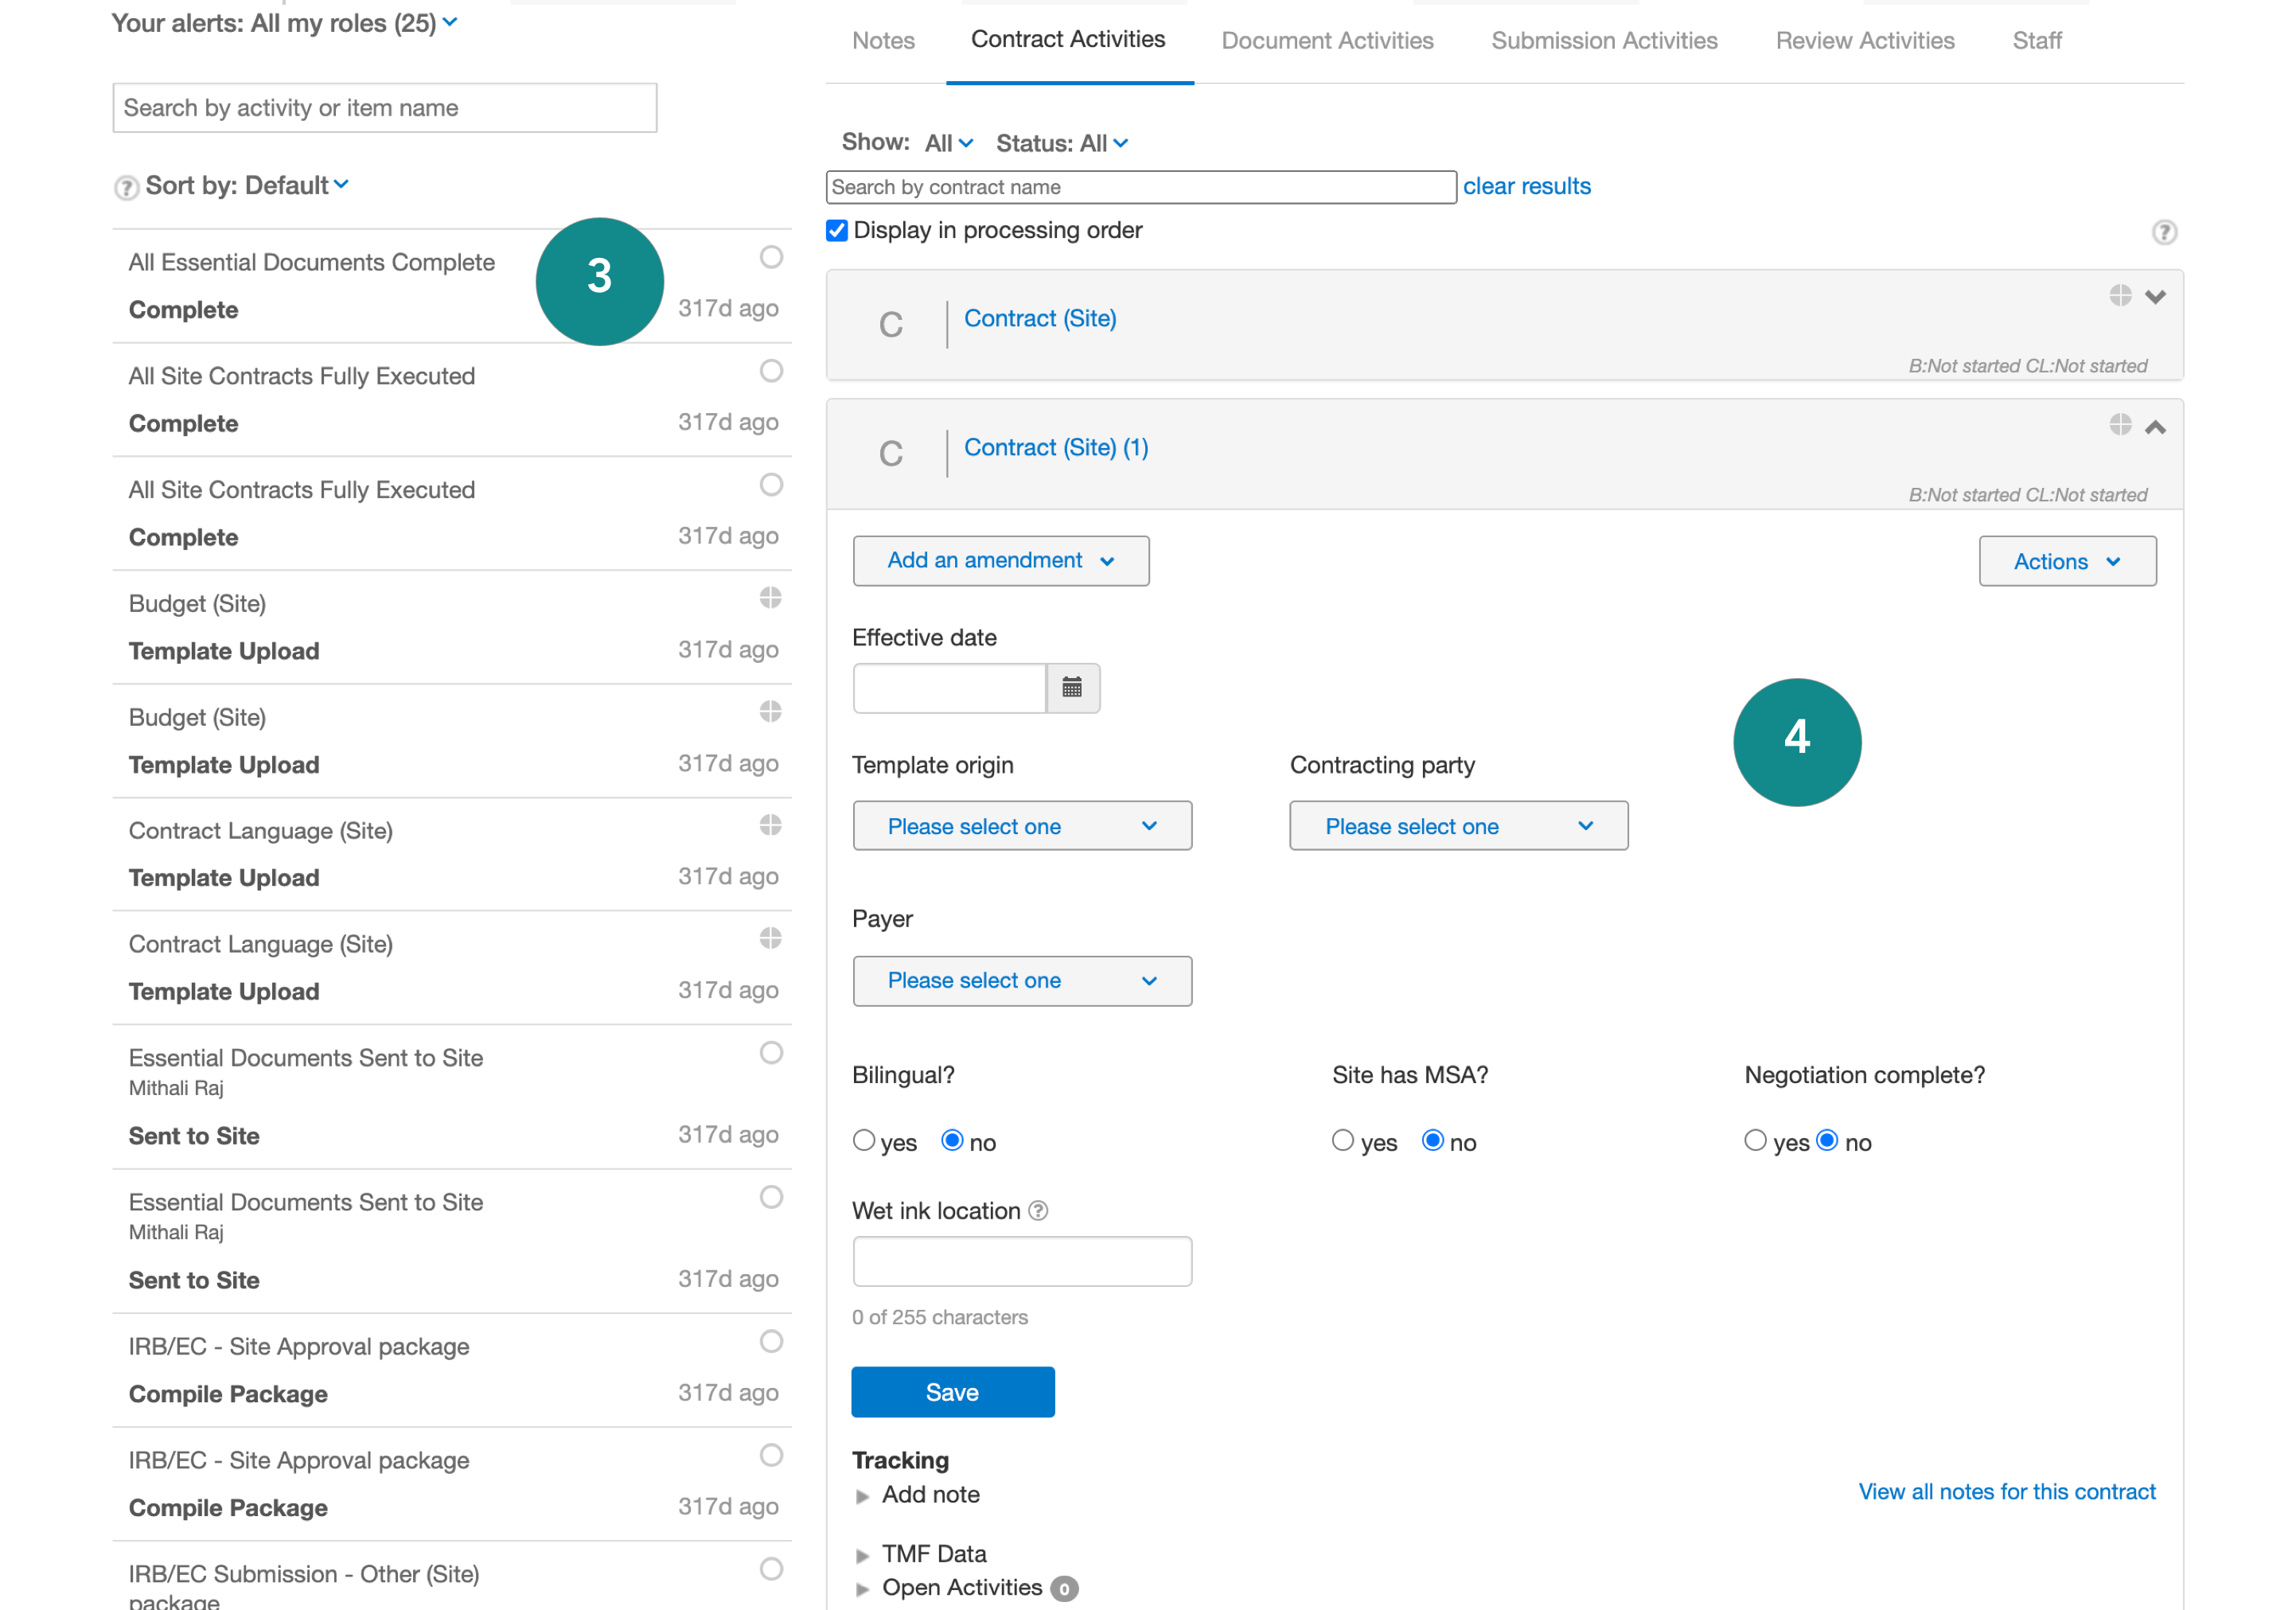
Task: Open the Actions dropdown
Action: click(x=2066, y=561)
